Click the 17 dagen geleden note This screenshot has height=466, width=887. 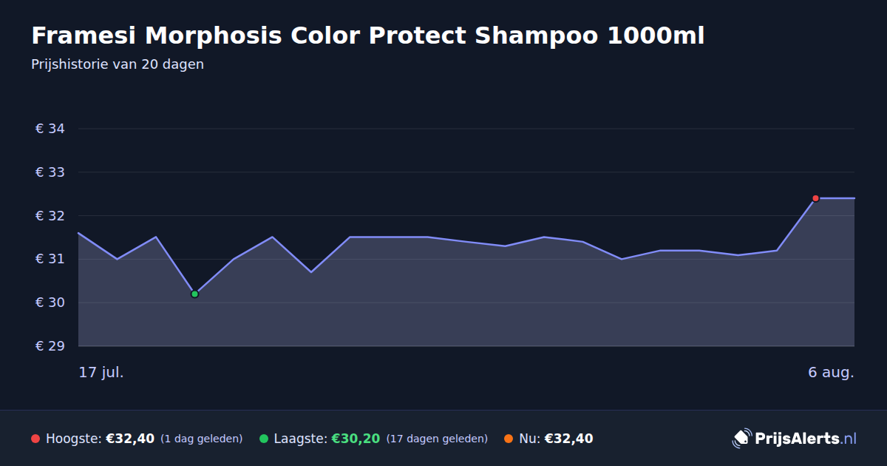(x=437, y=439)
